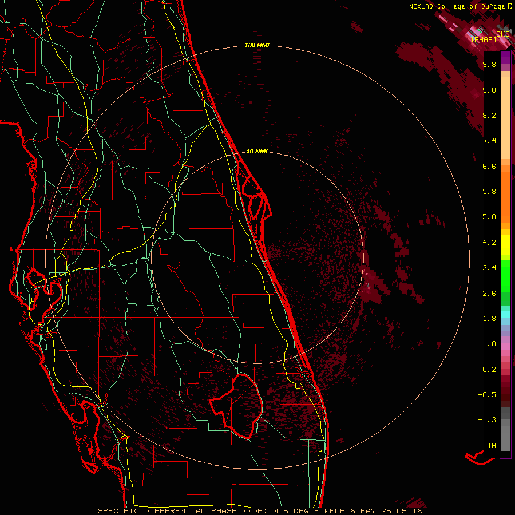
Task: Select the 1.0 value on the color scale
Action: (489, 344)
